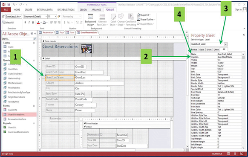Click the Caption property value Guest Last Name
Screen dimensions: 248x157
[x=229, y=57]
